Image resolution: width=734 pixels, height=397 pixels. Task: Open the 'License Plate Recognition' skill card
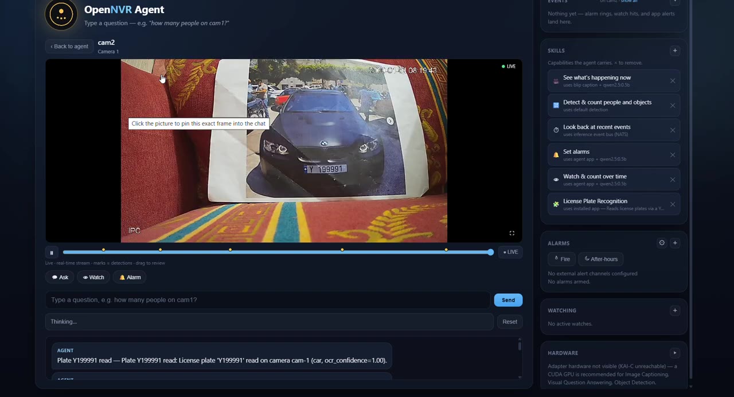point(614,204)
